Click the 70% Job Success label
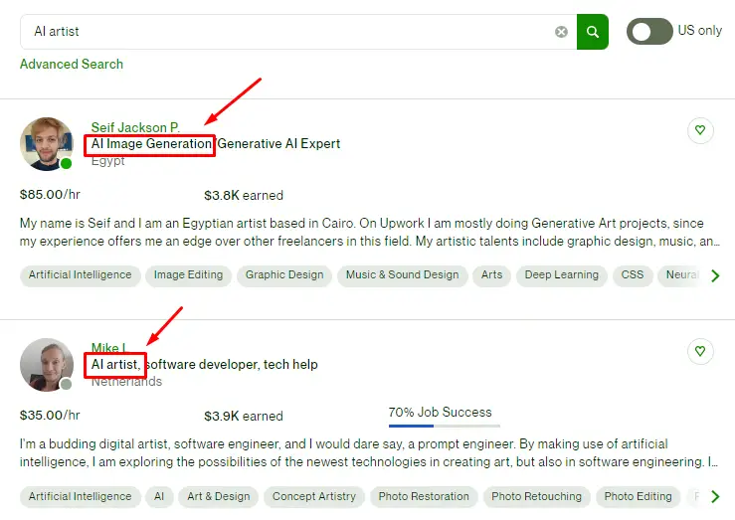This screenshot has width=735, height=520. [x=441, y=413]
